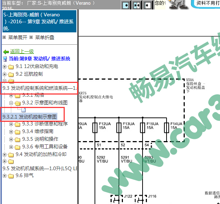Expand the 9.1 12伏启动和充电 node

click(4, 67)
